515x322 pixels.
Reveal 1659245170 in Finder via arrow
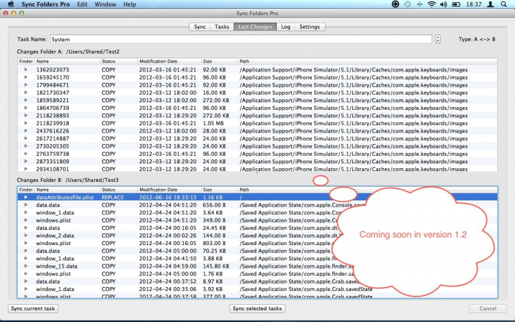25,77
